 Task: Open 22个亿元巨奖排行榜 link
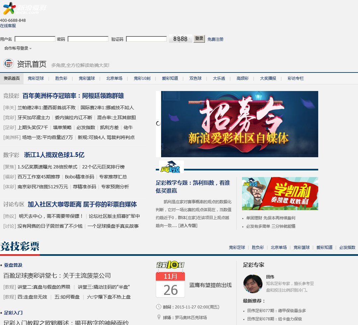click(x=103, y=167)
